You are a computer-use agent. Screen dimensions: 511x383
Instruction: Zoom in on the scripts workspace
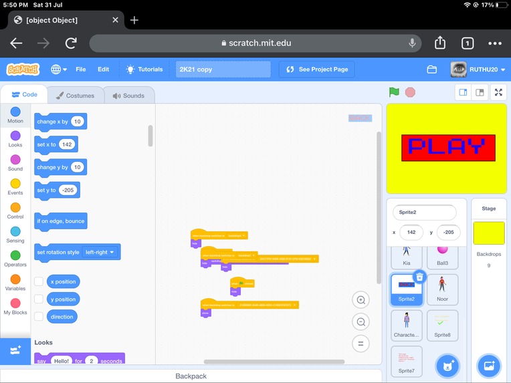pyautogui.click(x=361, y=300)
